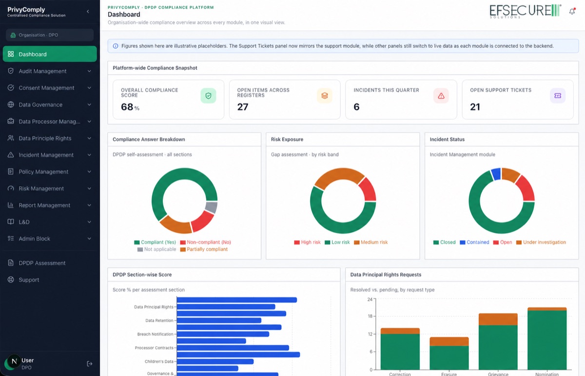Toggle the High risk legend swatch
585x376 pixels.
pyautogui.click(x=297, y=242)
